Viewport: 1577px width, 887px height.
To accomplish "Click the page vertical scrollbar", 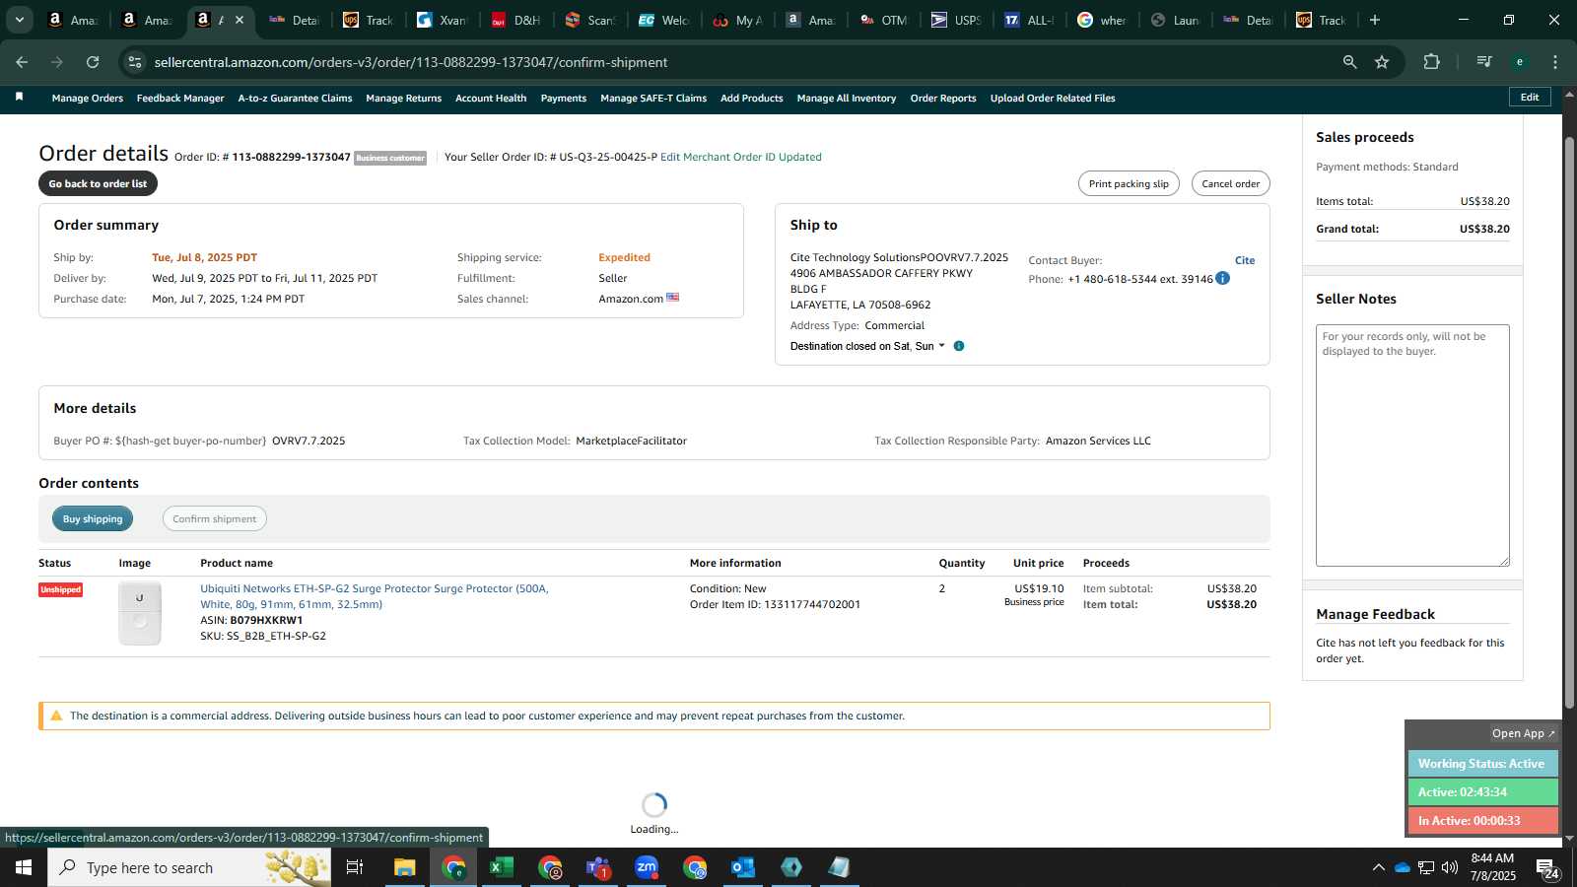I will coord(1569,424).
